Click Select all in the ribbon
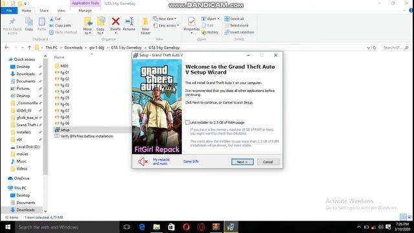The image size is (414, 233). click(234, 19)
